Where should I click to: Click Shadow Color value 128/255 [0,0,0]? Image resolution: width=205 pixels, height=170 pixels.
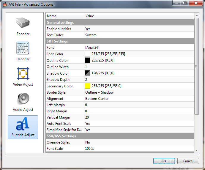point(103,73)
